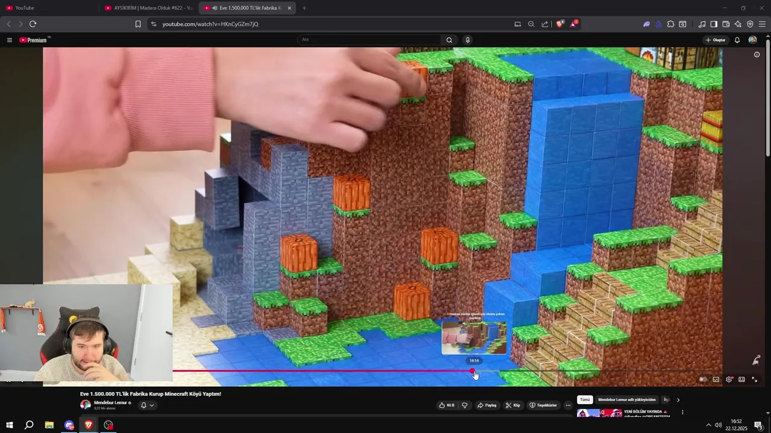Open the Brave playlist music note icon
The width and height of the screenshot is (771, 433).
click(x=702, y=24)
